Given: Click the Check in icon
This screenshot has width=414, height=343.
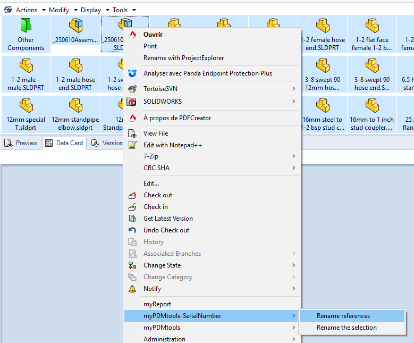Looking at the screenshot, I should [132, 207].
